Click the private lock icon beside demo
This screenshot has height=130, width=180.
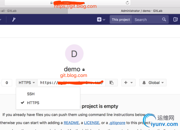tap(84, 69)
